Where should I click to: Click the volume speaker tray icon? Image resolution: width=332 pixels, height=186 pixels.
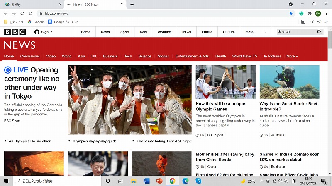coord(280,181)
